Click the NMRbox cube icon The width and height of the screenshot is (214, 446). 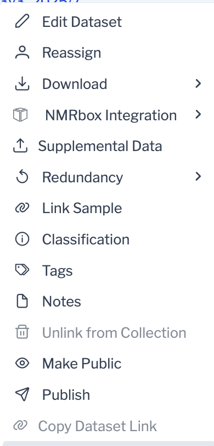click(20, 115)
